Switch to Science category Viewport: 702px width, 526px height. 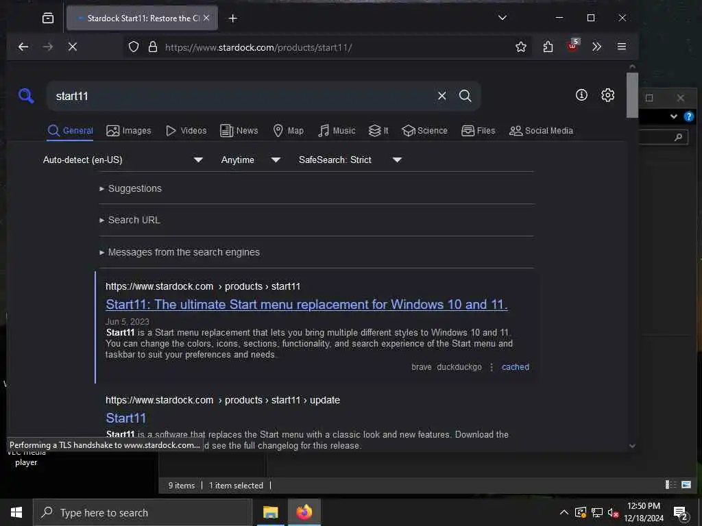point(424,131)
